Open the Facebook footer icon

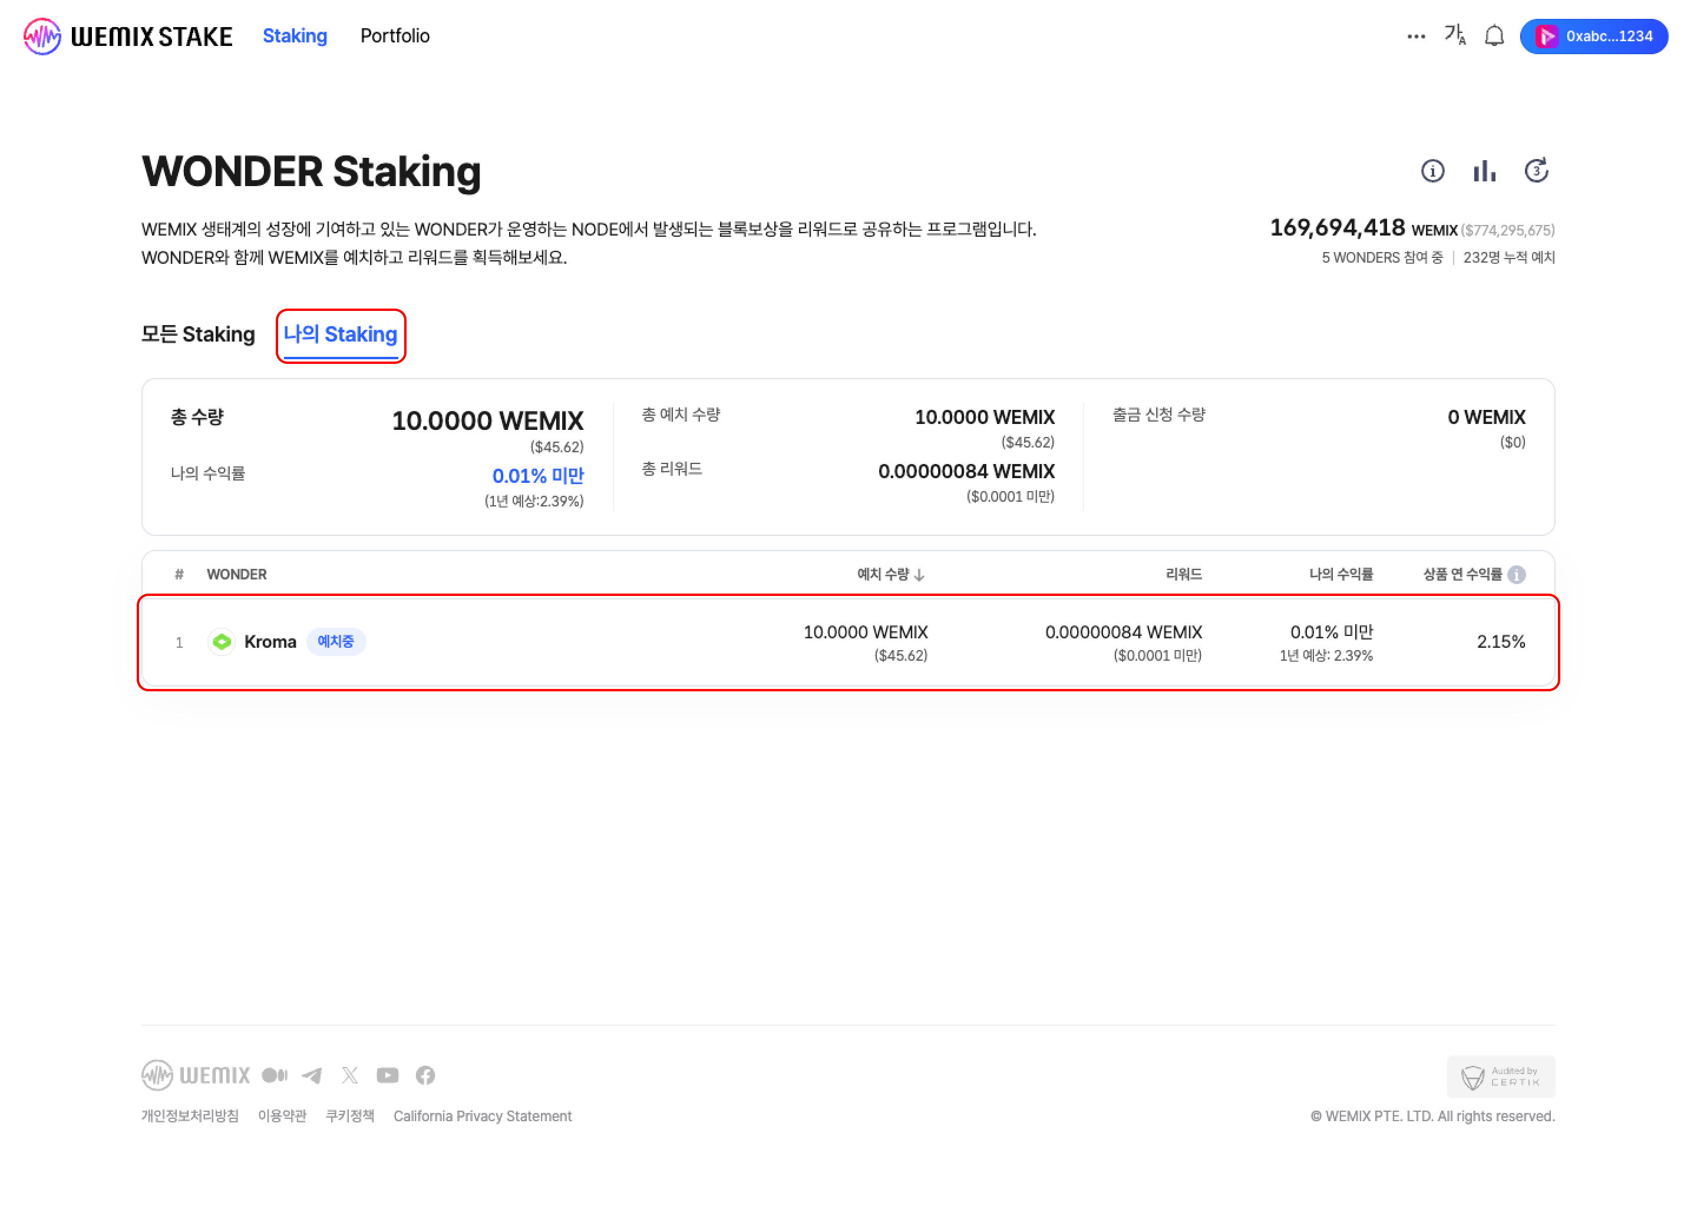(x=425, y=1075)
